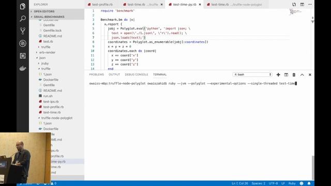
Task: Click into the terminal command line
Action: (193, 84)
